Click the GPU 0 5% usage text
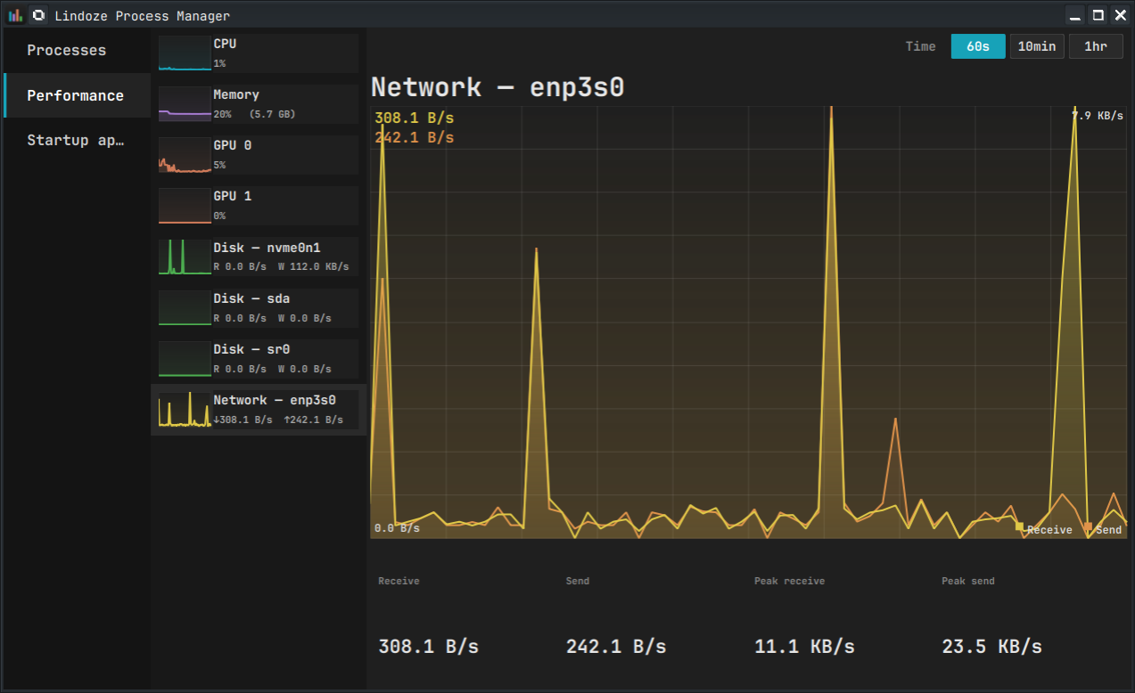 click(x=219, y=165)
